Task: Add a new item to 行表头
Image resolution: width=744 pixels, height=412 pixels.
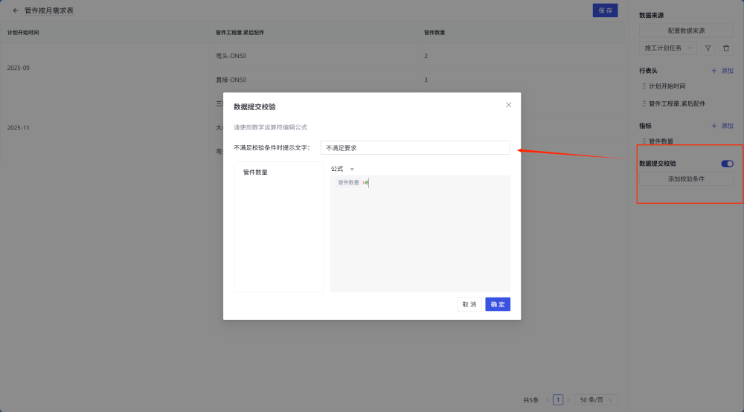Action: point(722,70)
